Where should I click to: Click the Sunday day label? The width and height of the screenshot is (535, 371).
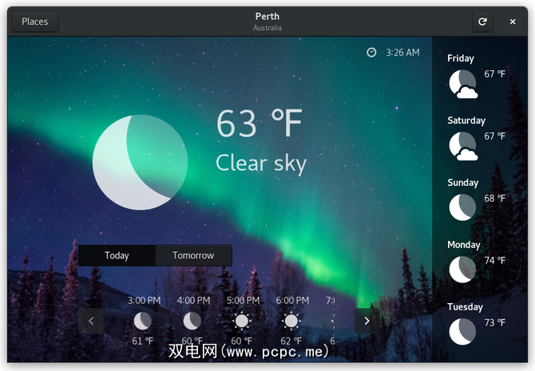pos(463,183)
